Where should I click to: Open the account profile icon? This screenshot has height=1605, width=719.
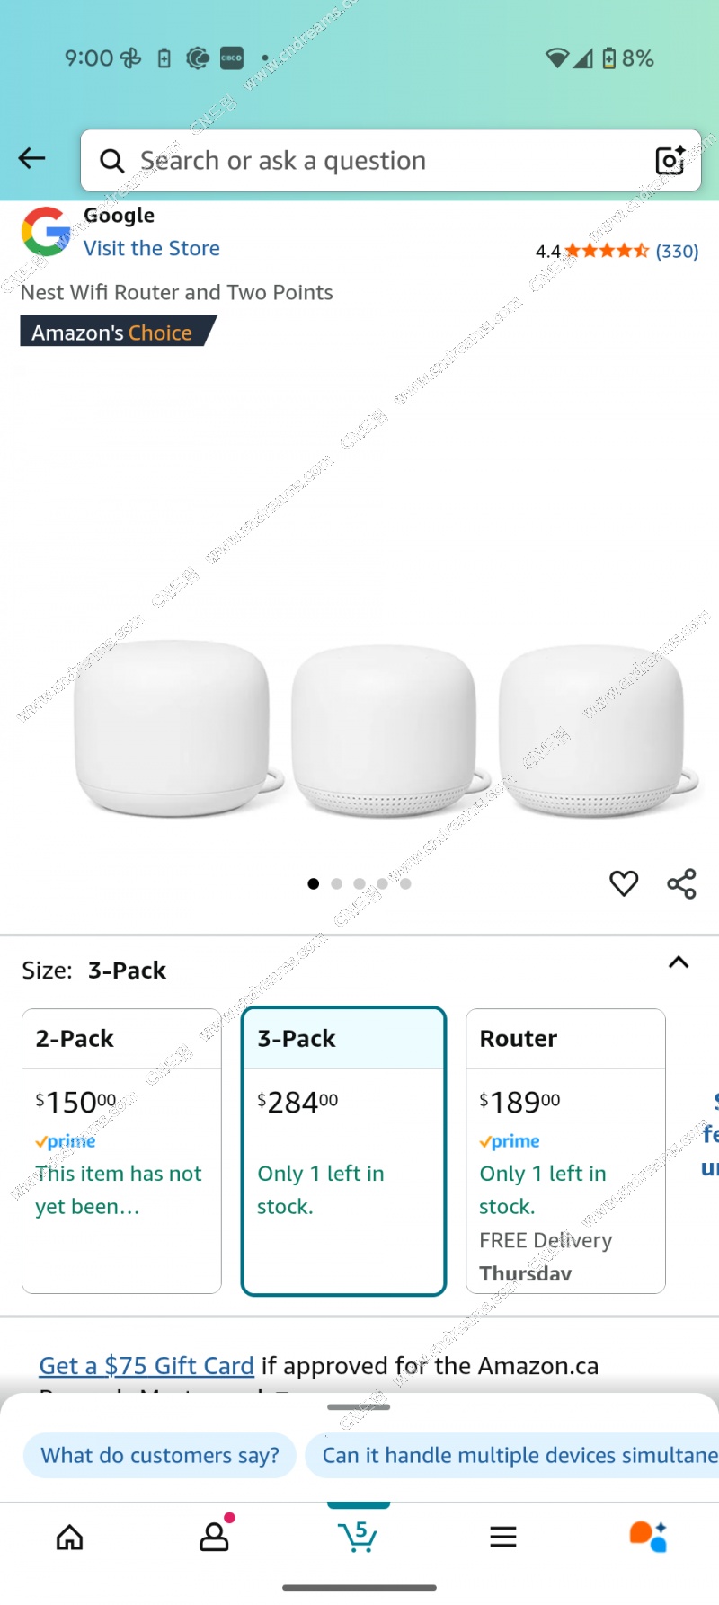215,1536
